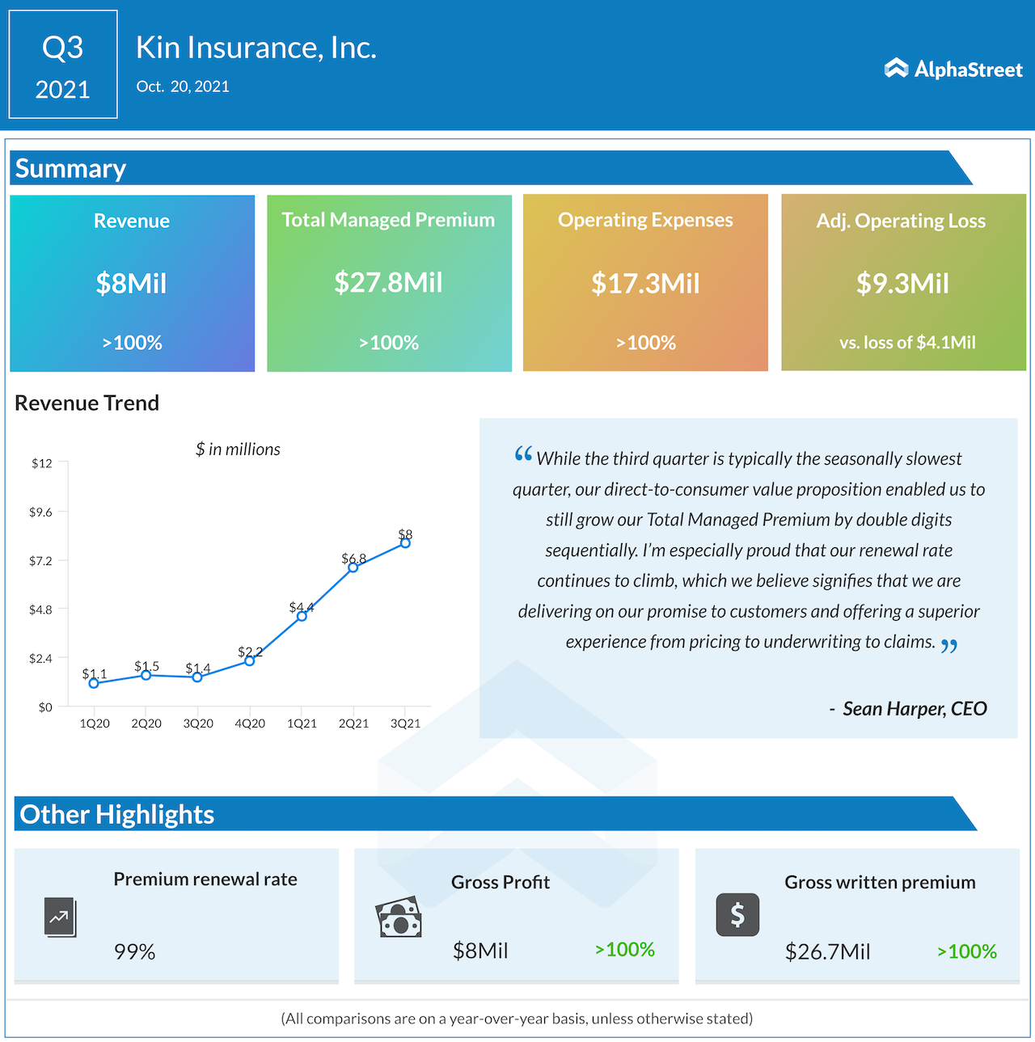
Task: Click the Gross Profit $8Mil value
Action: pyautogui.click(x=480, y=951)
